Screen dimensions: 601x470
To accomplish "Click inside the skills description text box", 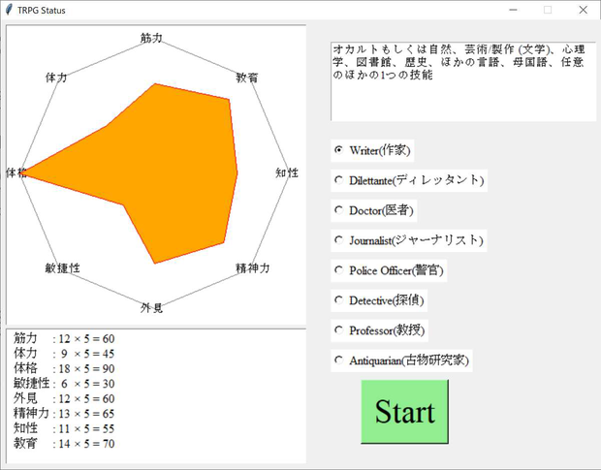I will 463,82.
